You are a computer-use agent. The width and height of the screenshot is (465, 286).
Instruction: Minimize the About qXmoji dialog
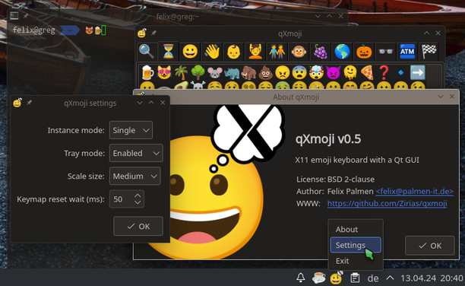[441, 97]
